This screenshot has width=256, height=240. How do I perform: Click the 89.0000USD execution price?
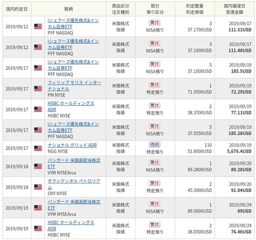coord(199,211)
